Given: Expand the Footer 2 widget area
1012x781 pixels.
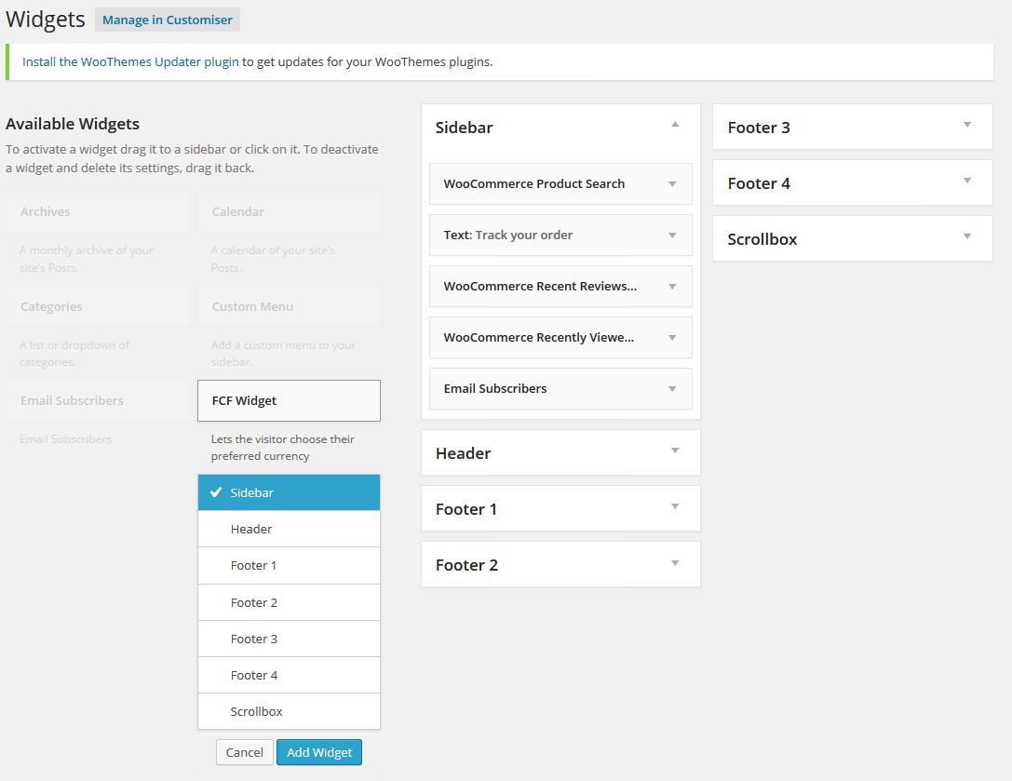Looking at the screenshot, I should [675, 563].
